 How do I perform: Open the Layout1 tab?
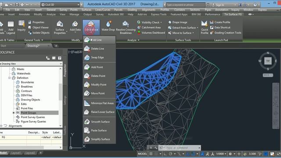coord(16,153)
